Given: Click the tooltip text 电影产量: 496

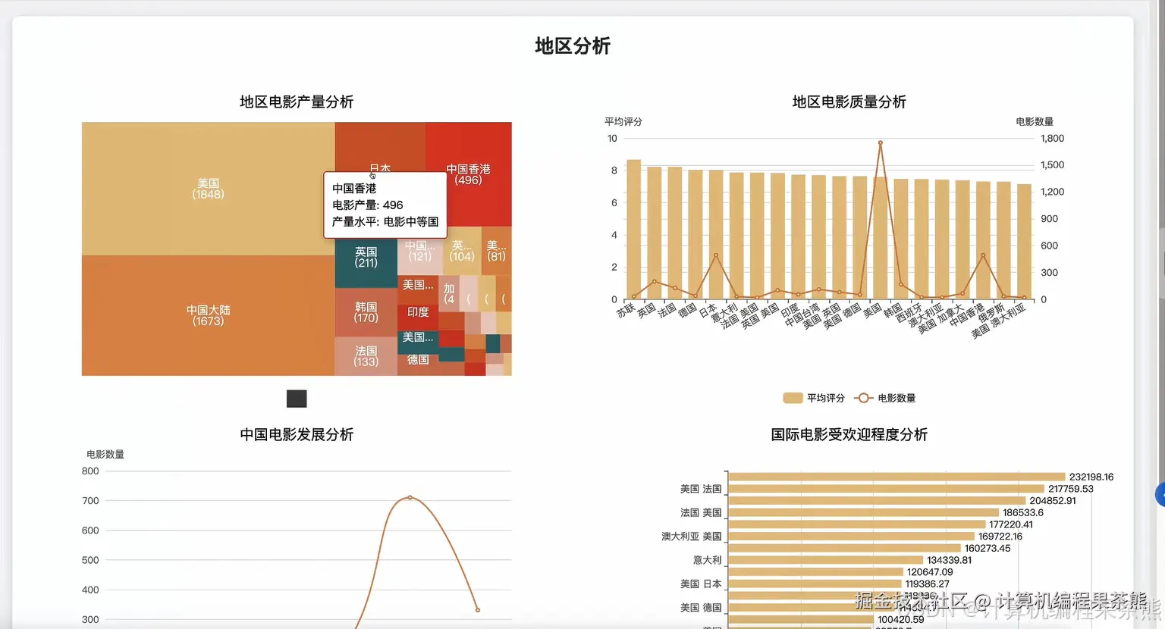Looking at the screenshot, I should click(x=368, y=205).
